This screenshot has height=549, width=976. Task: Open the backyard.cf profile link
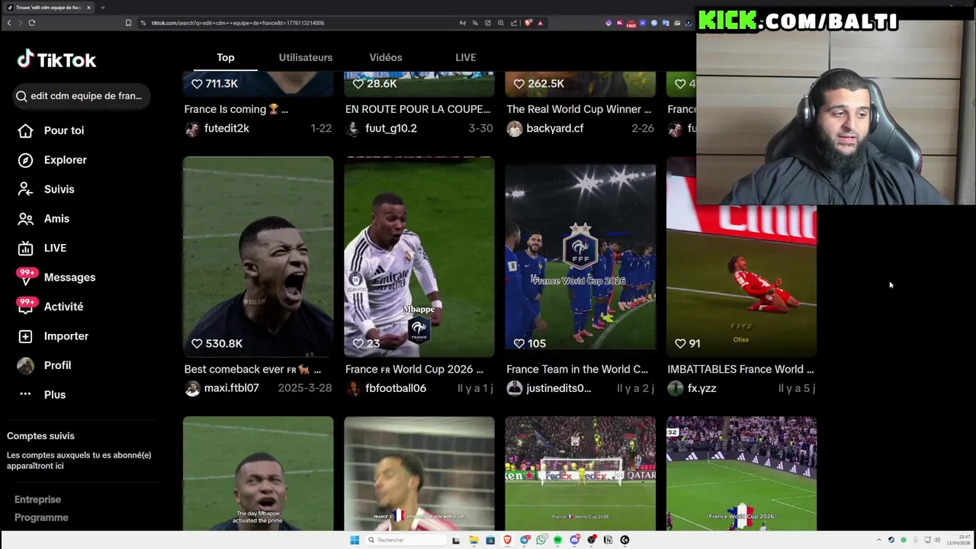[555, 128]
